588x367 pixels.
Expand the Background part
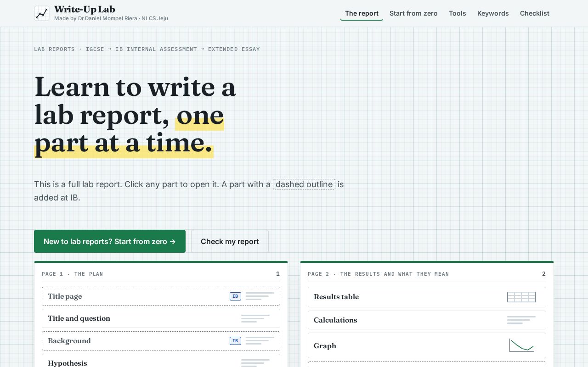[x=161, y=341]
